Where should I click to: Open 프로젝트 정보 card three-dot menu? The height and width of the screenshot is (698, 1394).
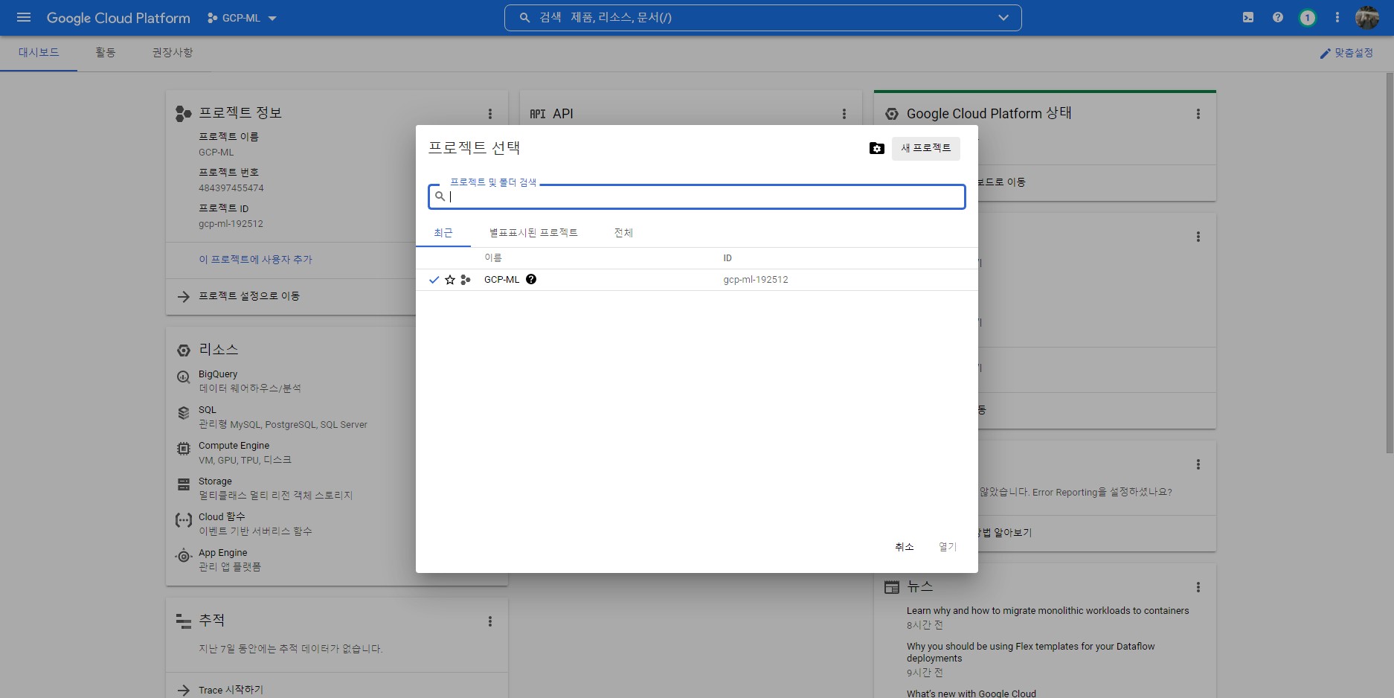pyautogui.click(x=490, y=114)
